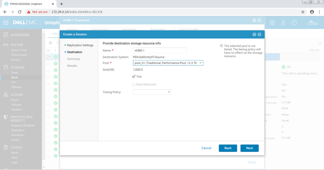Close the Create a Session dialog
The image size is (324, 170).
(x=259, y=34)
